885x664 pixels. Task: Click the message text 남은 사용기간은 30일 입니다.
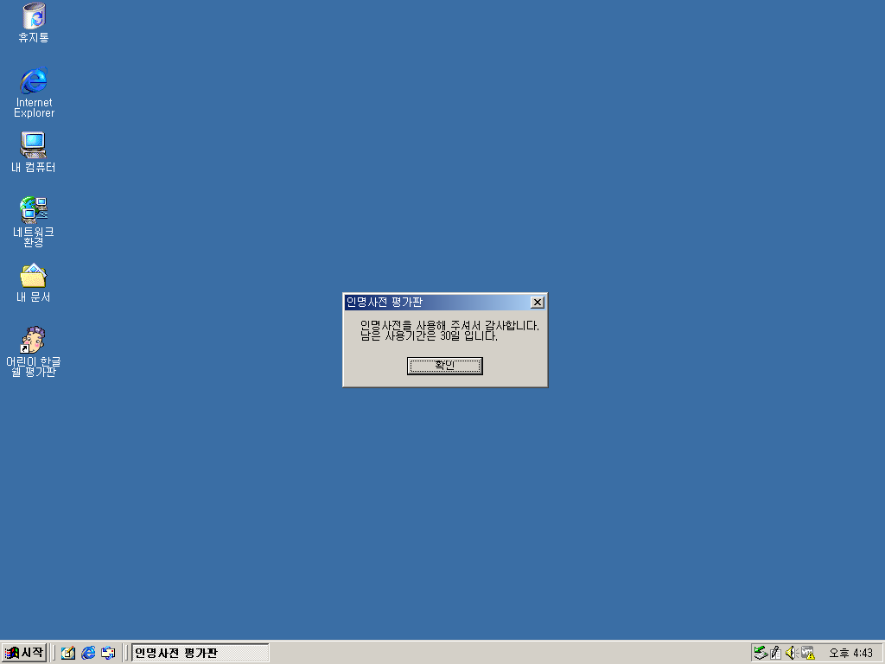pos(429,336)
